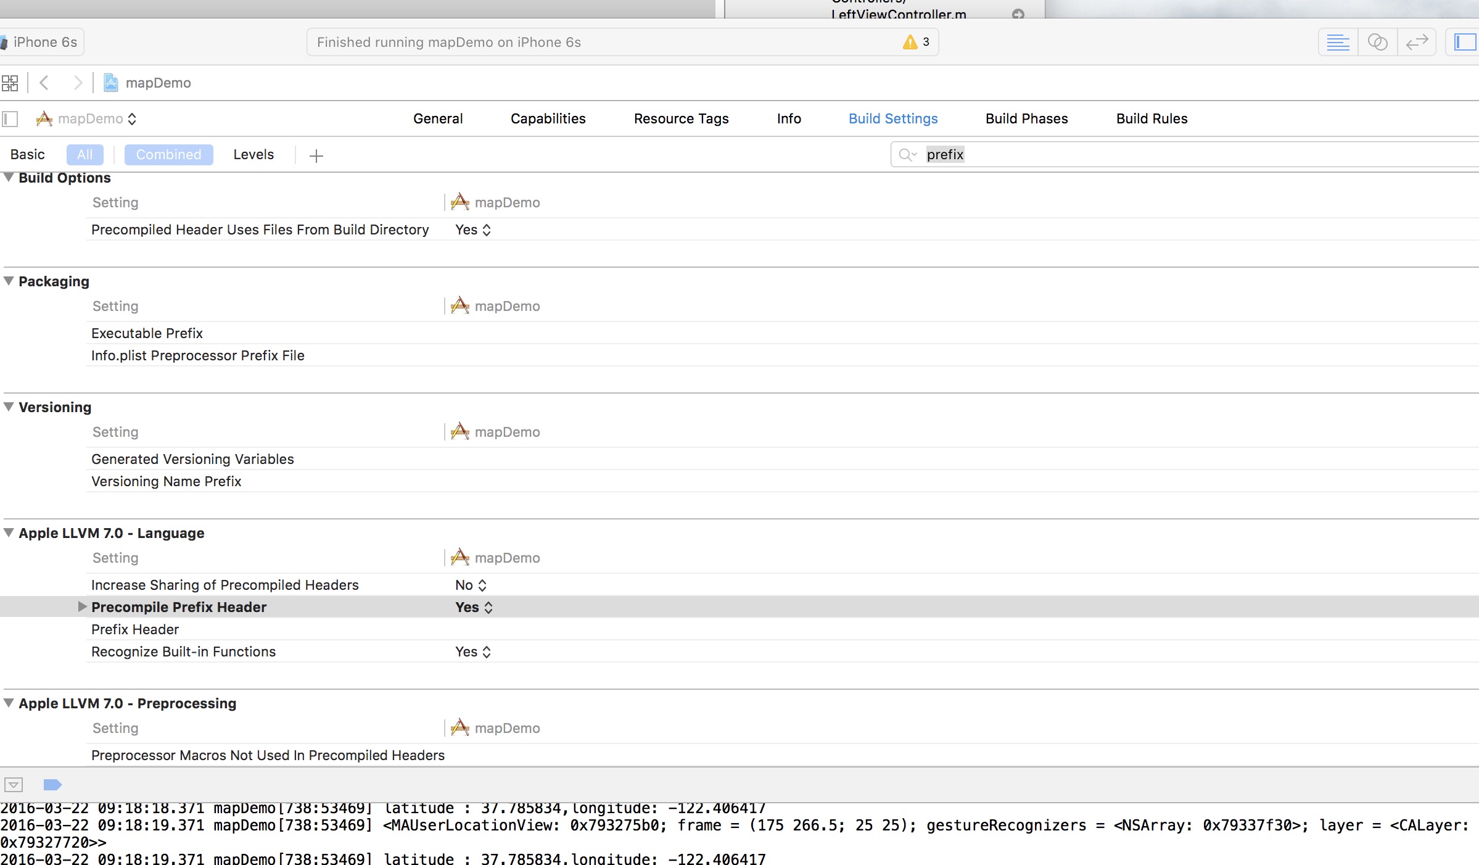Expand the Precompile Prefix Header row

82,606
